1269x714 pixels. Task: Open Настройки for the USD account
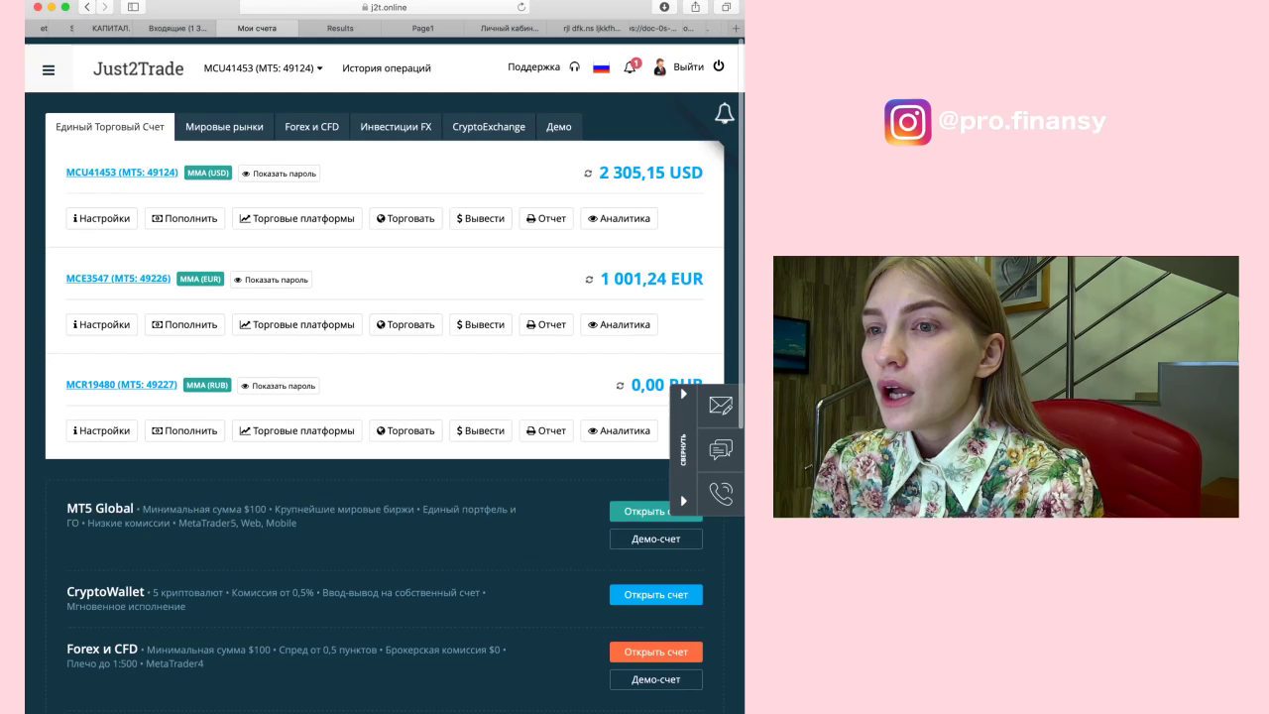[102, 218]
